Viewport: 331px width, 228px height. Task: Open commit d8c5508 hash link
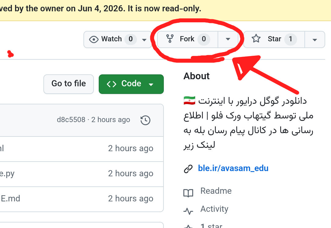tap(71, 120)
